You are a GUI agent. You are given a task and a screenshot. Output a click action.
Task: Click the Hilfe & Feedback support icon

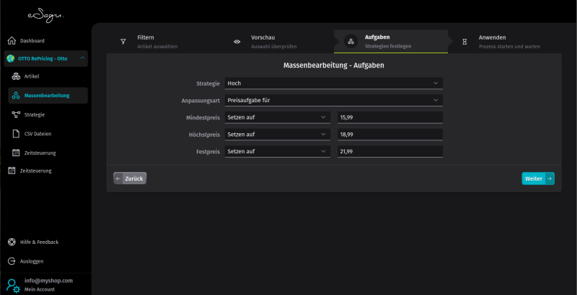click(x=12, y=242)
